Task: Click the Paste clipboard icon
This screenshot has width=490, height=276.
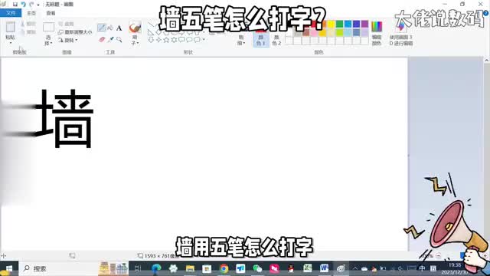Action: click(10, 27)
